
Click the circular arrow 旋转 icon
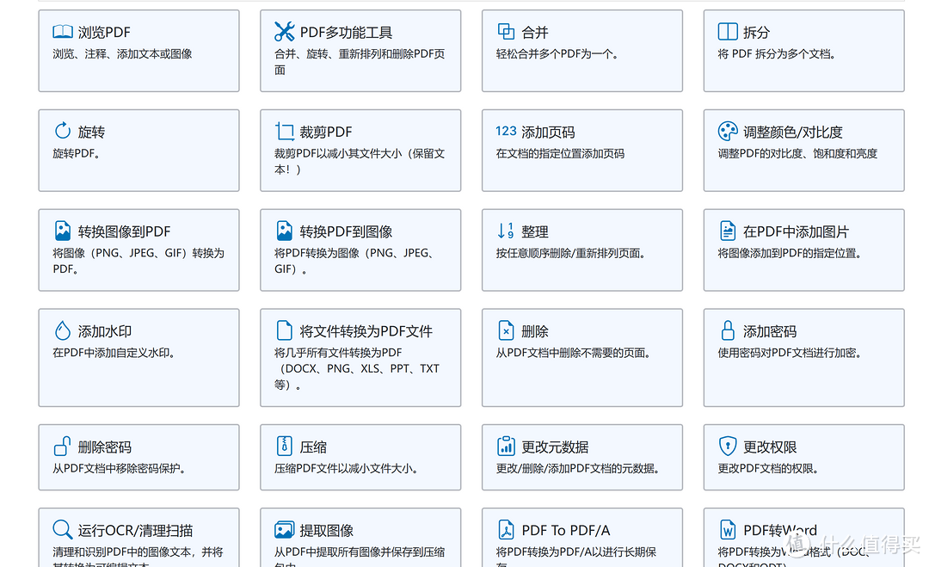[63, 130]
